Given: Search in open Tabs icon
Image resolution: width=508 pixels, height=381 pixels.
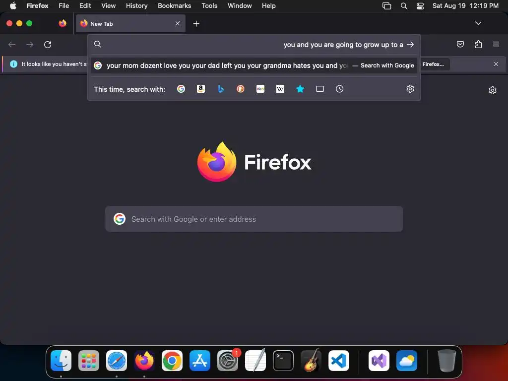Looking at the screenshot, I should click(x=320, y=89).
